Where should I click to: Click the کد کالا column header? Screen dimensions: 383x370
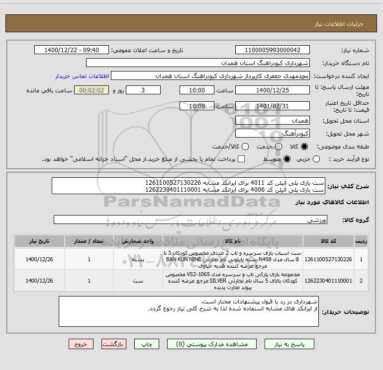click(328, 241)
